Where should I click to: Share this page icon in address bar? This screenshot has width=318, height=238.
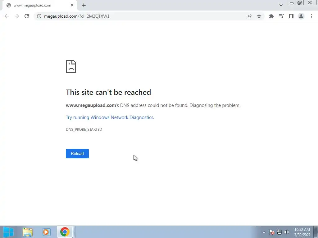pos(249,16)
